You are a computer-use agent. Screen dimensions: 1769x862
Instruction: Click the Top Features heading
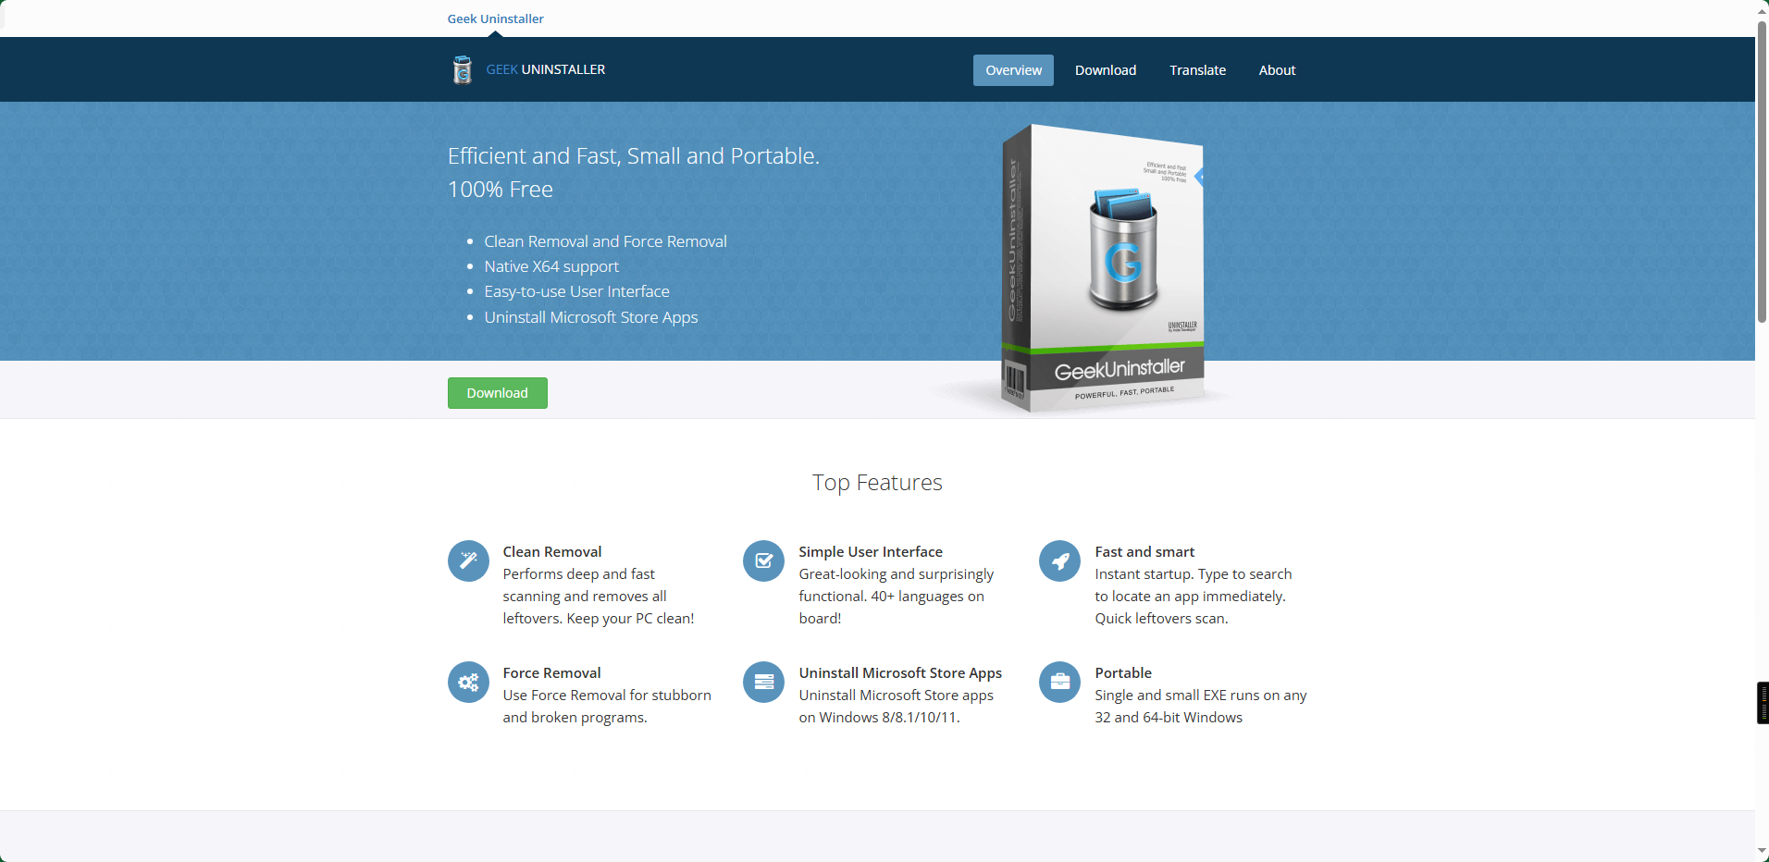coord(877,483)
